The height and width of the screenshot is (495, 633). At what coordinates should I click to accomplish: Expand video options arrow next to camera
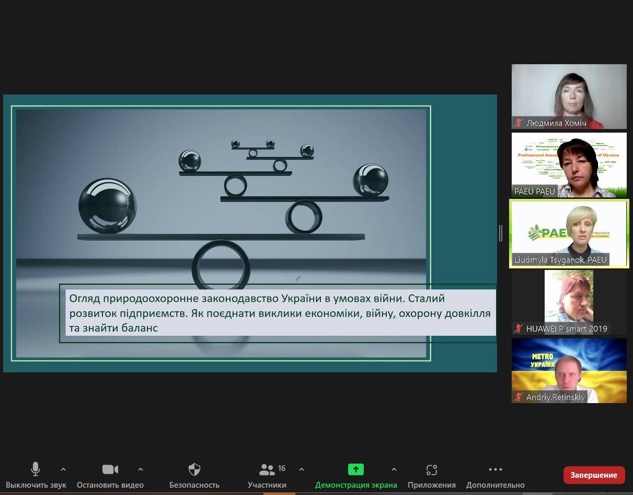pos(140,469)
